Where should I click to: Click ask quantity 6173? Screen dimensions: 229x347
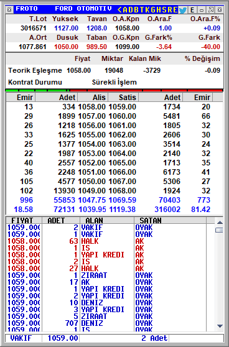pyautogui.click(x=172, y=172)
